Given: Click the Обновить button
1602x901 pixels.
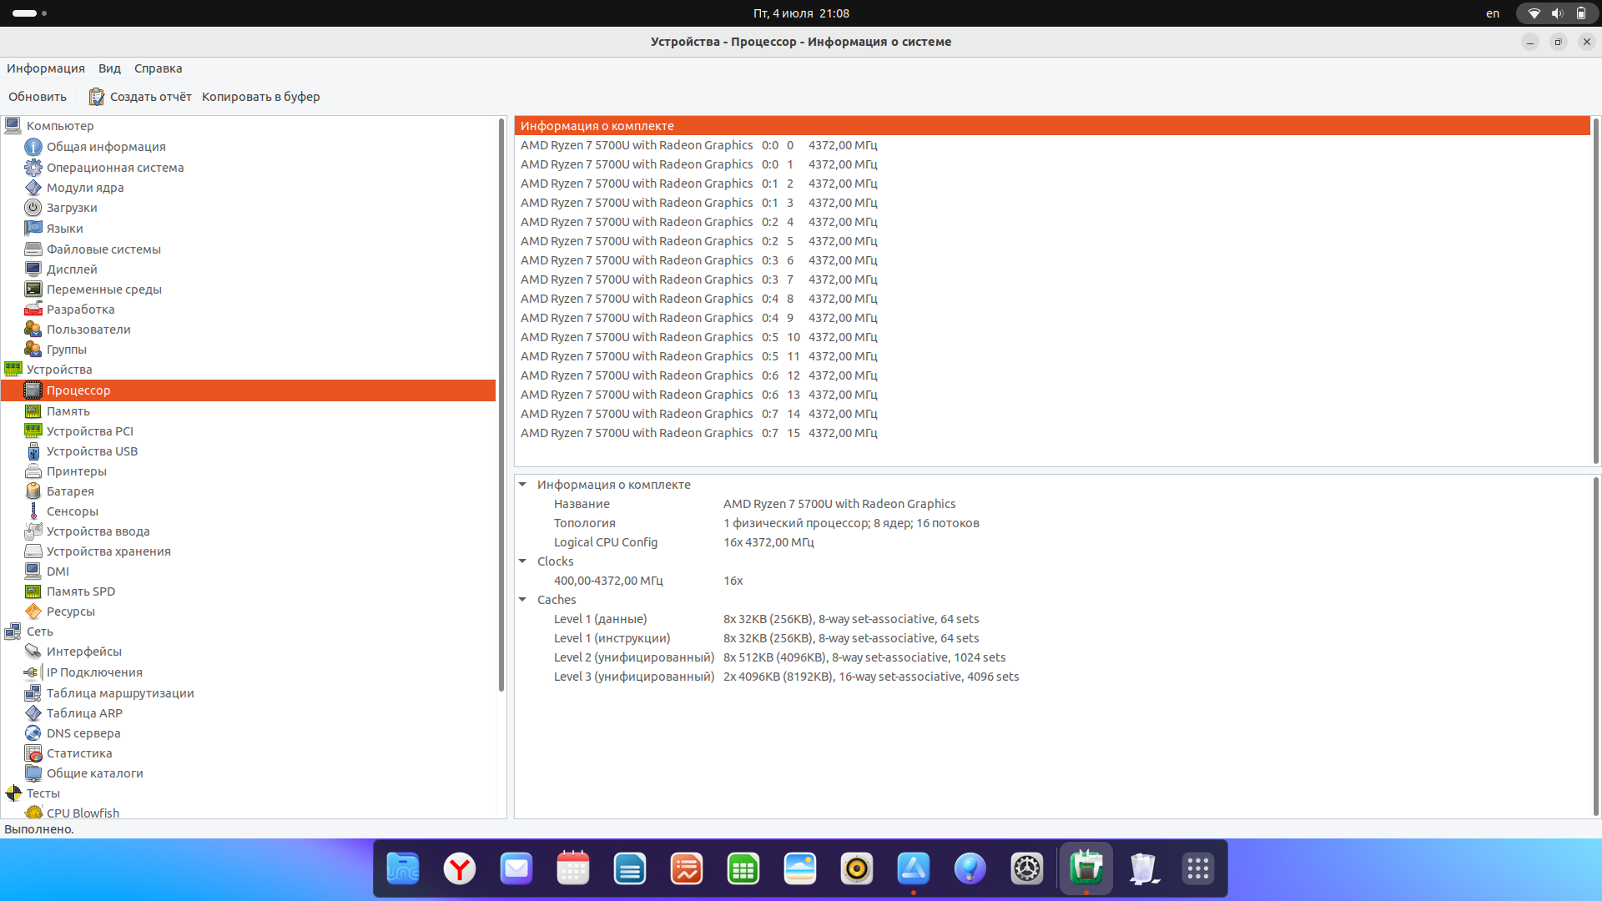Looking at the screenshot, I should pos(38,97).
